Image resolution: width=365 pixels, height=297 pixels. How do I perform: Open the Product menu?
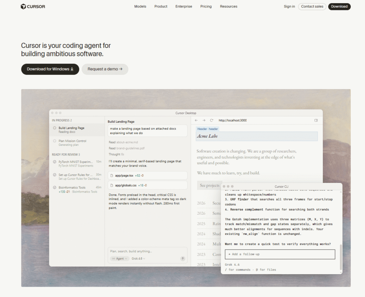point(161,6)
